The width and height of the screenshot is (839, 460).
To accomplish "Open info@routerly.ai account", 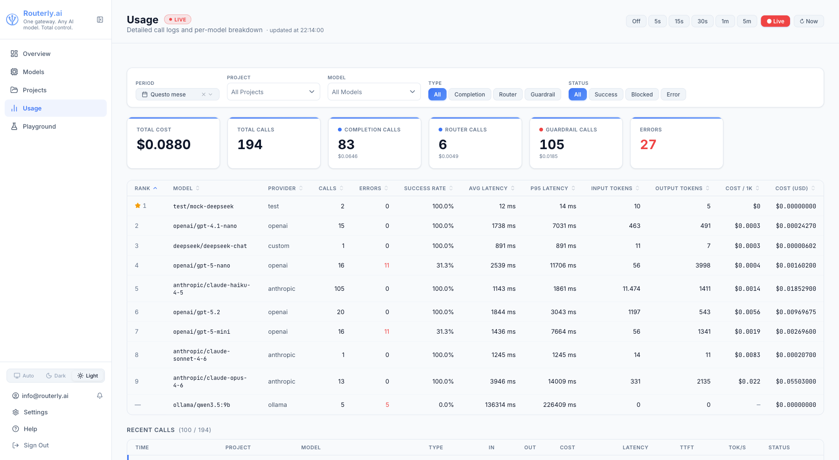I will tap(40, 396).
